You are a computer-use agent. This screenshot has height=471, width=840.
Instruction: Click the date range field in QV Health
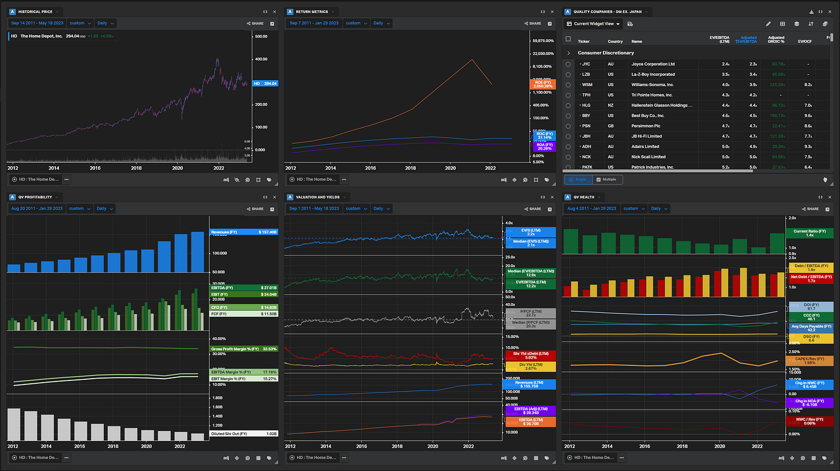591,208
